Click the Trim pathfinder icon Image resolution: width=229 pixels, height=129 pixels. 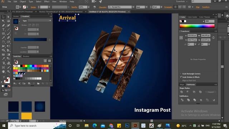click(189, 100)
